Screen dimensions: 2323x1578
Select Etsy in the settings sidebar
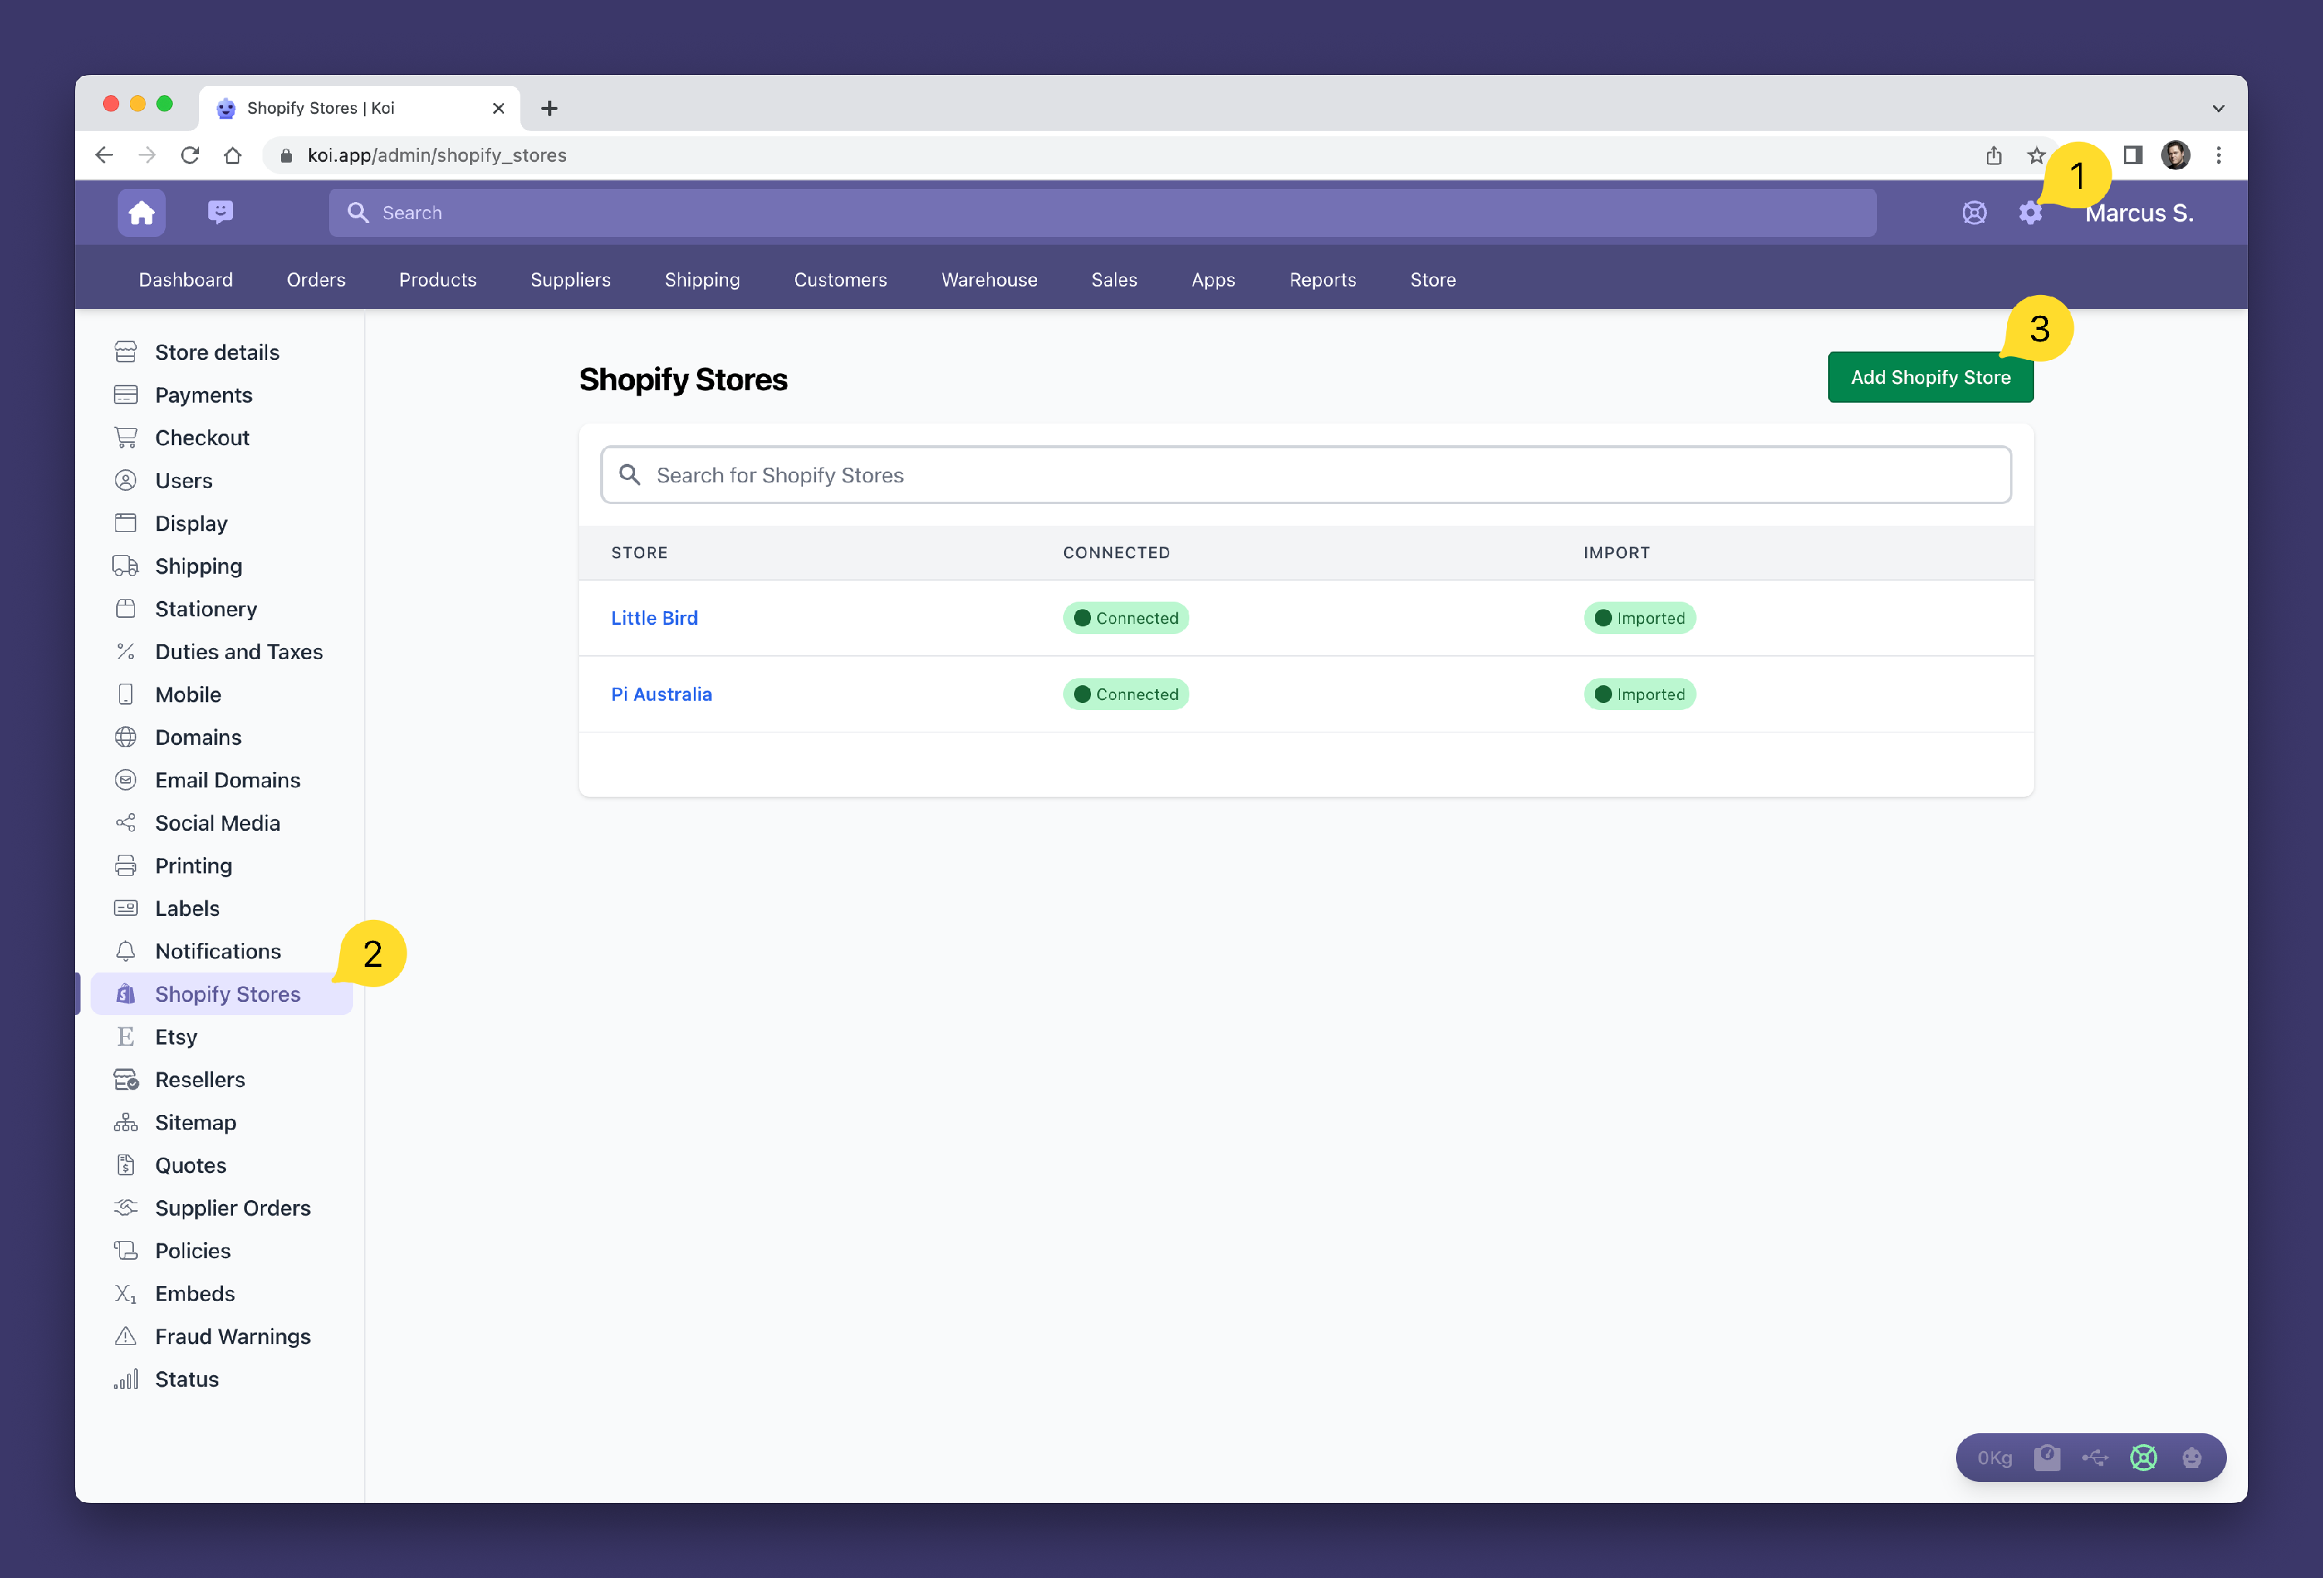(x=176, y=1036)
